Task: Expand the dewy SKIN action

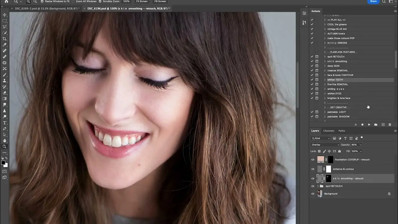Action: pos(325,66)
